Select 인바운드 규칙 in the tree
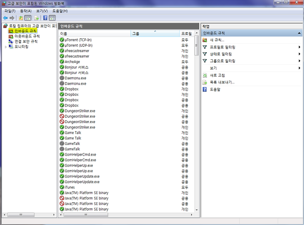Image resolution: width=304 pixels, height=225 pixels. click(x=25, y=31)
